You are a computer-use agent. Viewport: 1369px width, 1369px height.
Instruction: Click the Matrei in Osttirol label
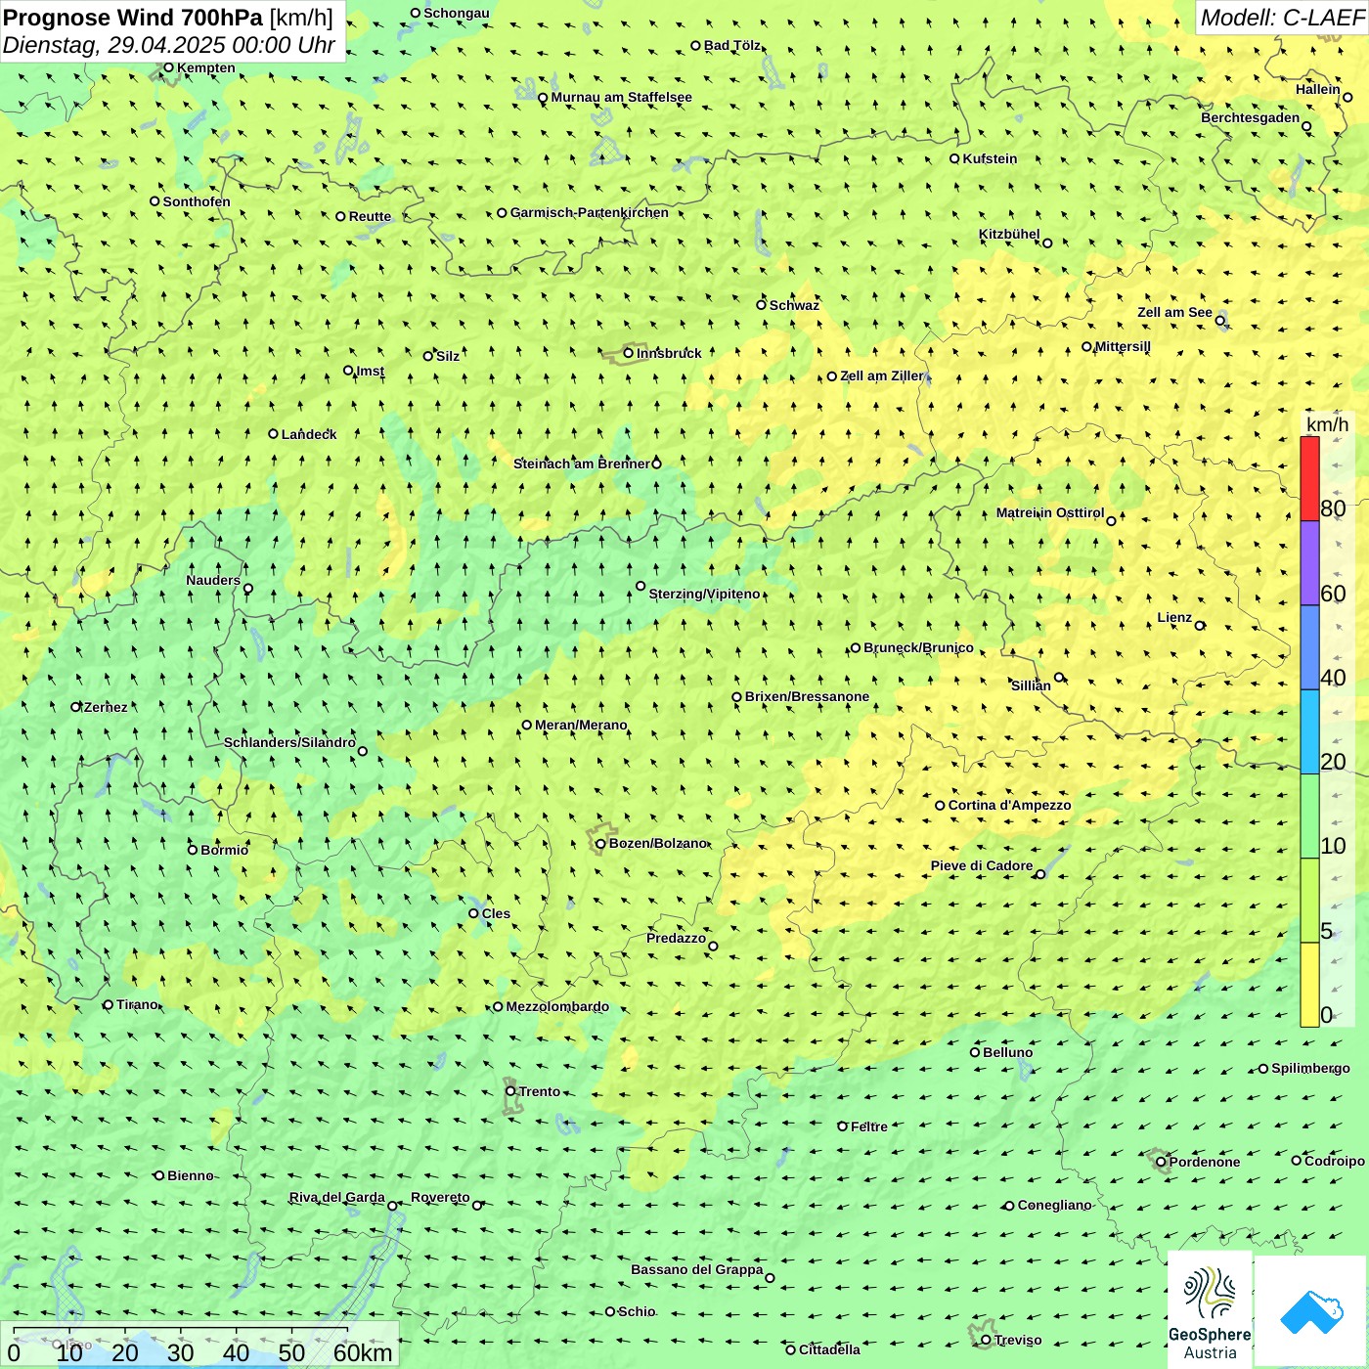(x=1050, y=512)
